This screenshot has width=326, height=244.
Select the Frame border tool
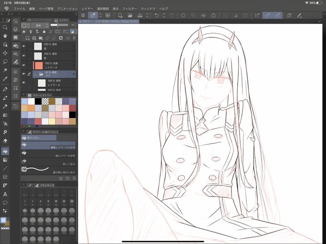coord(5,177)
